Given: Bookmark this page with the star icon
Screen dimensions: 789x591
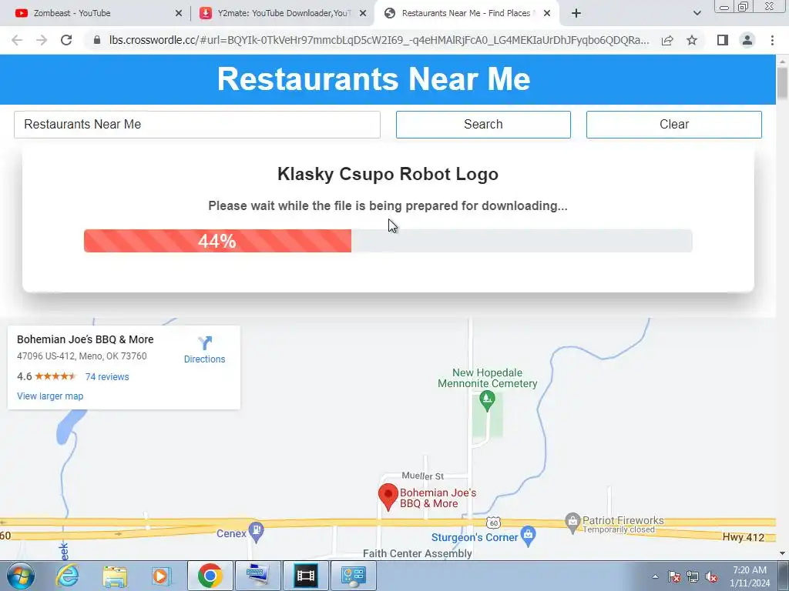Looking at the screenshot, I should [x=692, y=40].
